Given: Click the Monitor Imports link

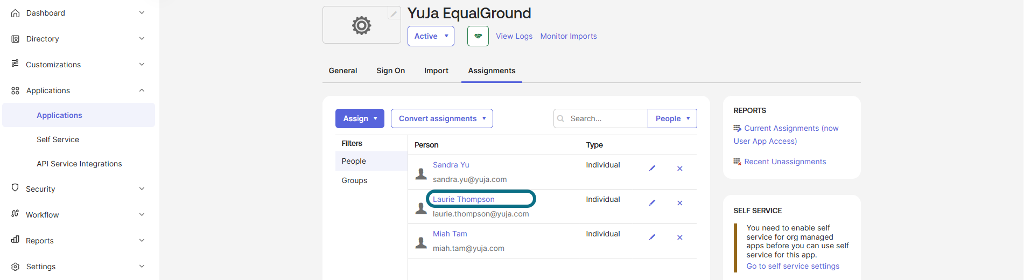Looking at the screenshot, I should pyautogui.click(x=569, y=36).
